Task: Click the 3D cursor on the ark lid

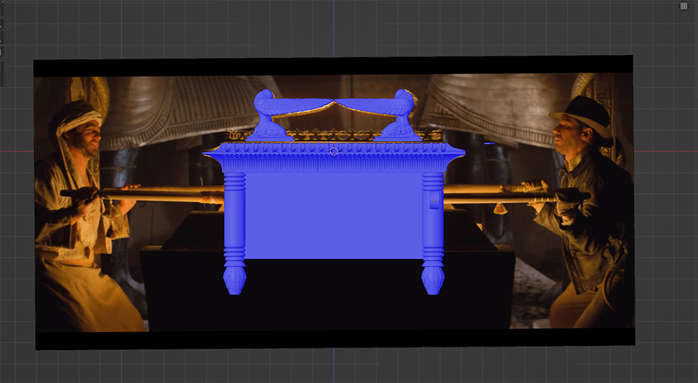Action: pyautogui.click(x=334, y=151)
